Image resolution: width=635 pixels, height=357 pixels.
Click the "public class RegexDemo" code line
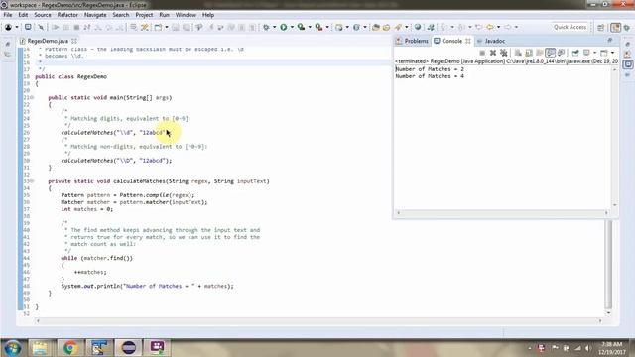pyautogui.click(x=70, y=76)
